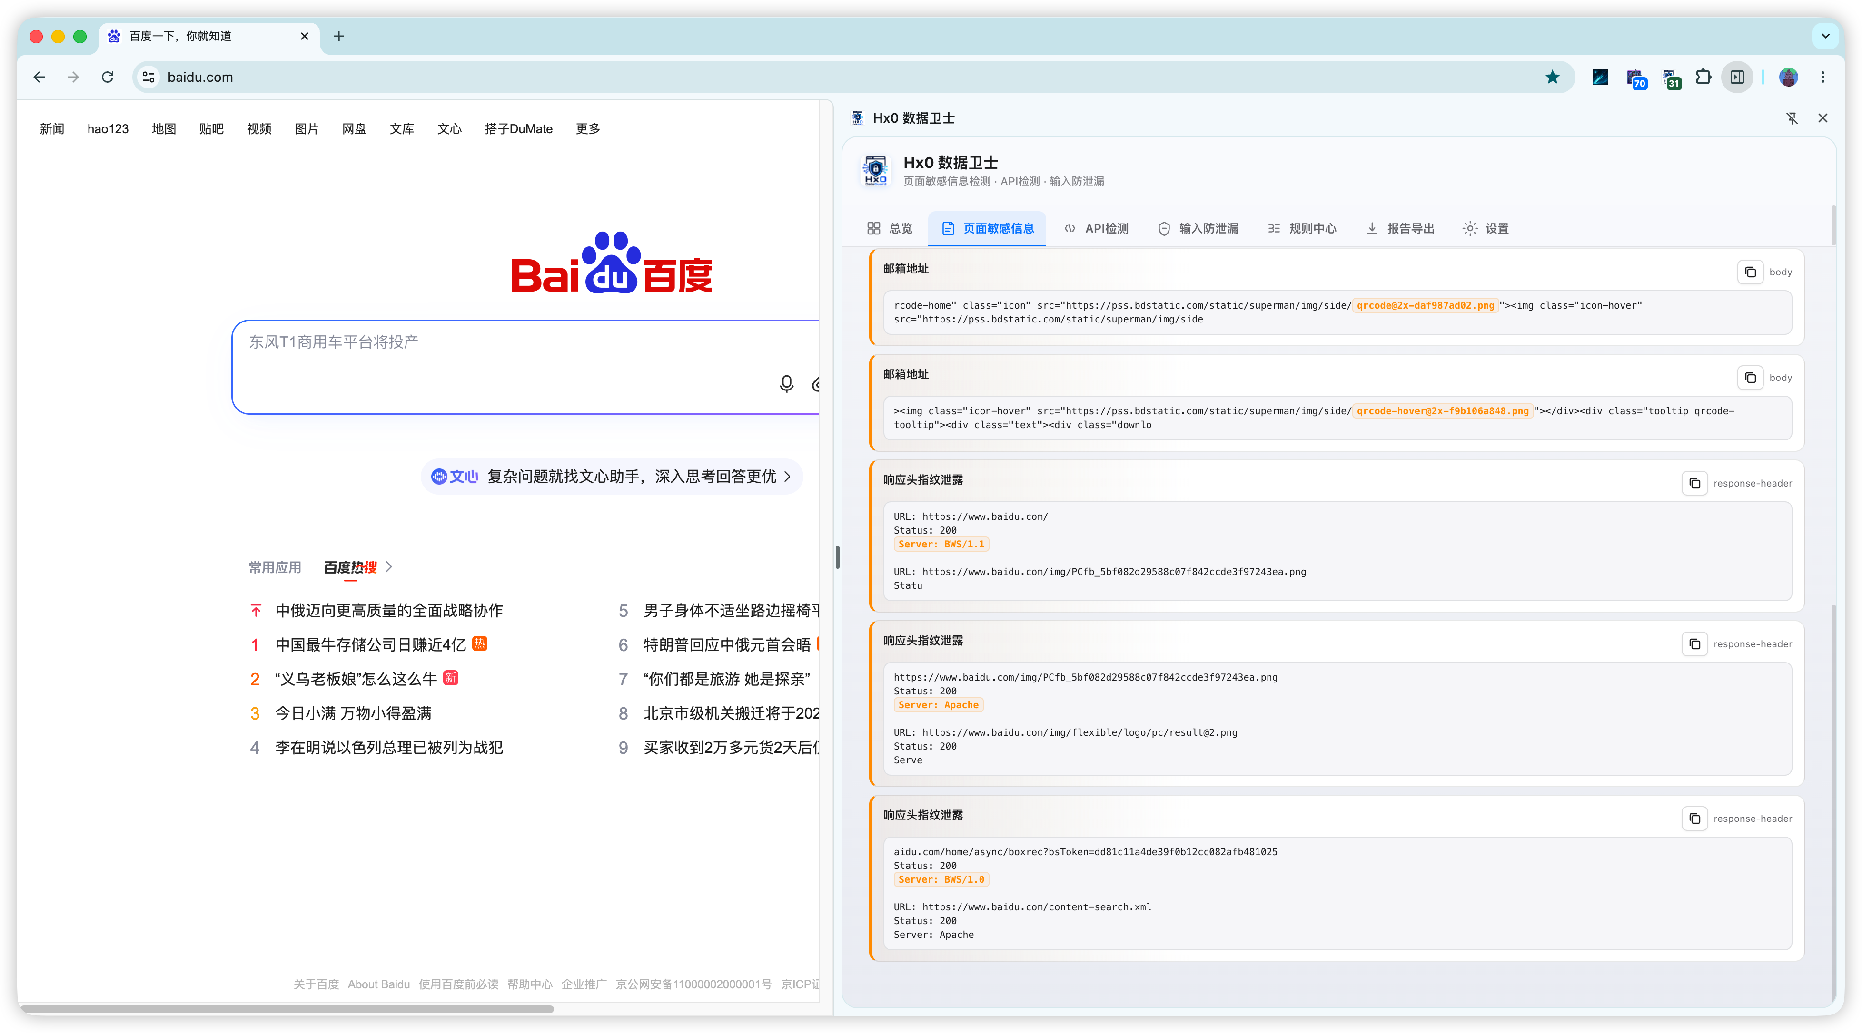Open the Chrome profile avatar

coord(1788,78)
